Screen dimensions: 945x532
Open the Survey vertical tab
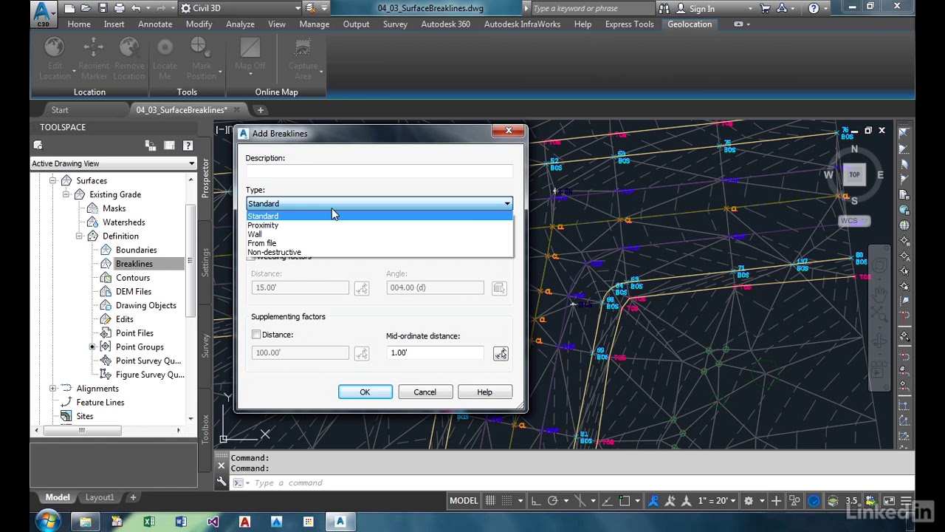205,347
